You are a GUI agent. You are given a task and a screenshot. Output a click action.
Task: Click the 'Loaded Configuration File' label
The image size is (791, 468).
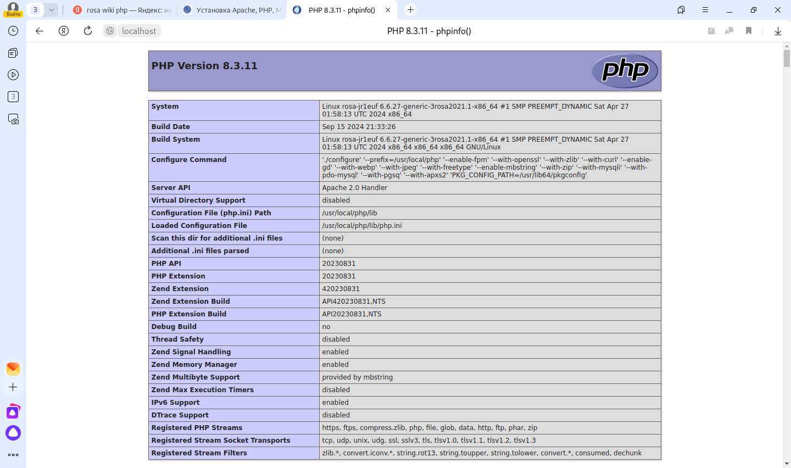pyautogui.click(x=199, y=226)
